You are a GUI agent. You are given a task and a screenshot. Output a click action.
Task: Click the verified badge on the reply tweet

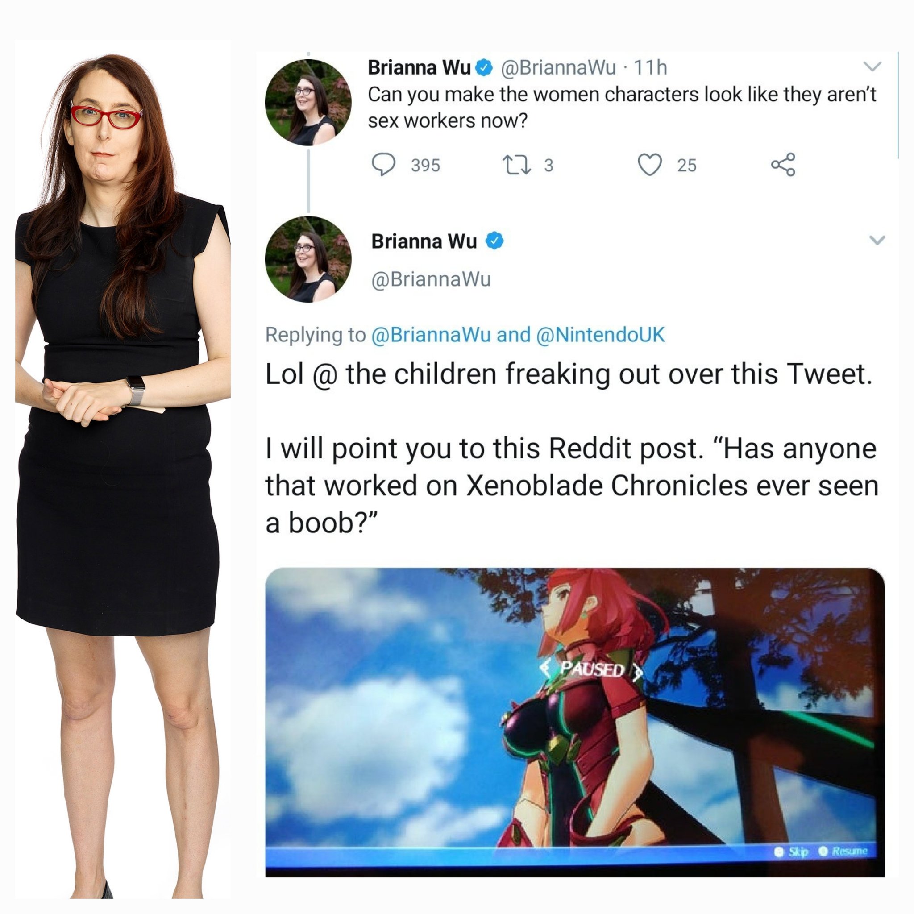[x=494, y=241]
